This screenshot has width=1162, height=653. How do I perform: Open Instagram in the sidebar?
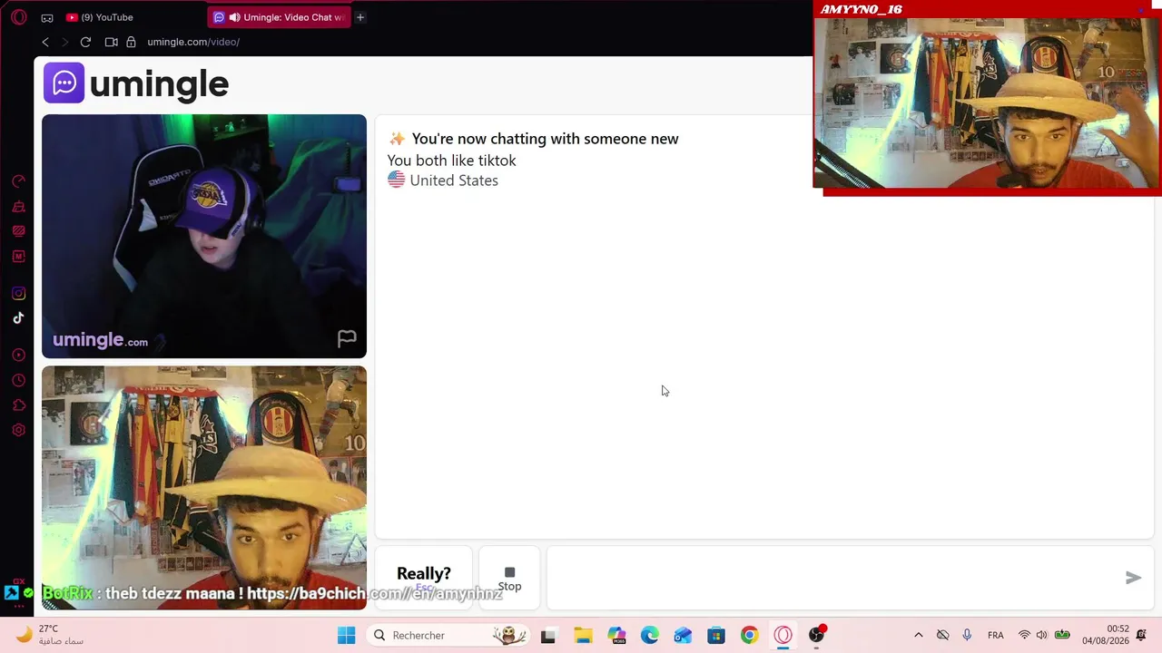coord(18,293)
